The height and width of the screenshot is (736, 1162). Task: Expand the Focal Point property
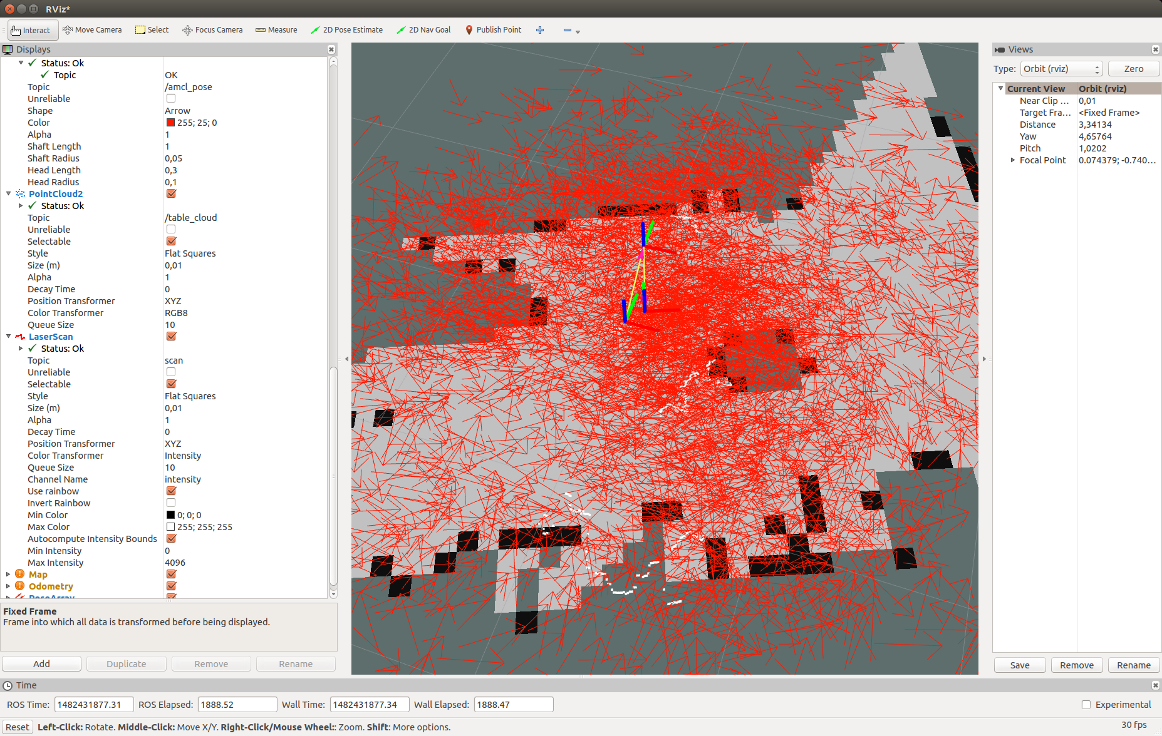point(1013,160)
